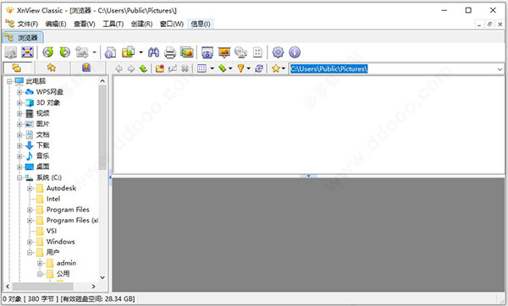Open the 创建(R) menu

(141, 24)
